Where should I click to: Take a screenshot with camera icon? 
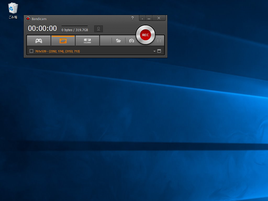tap(132, 41)
